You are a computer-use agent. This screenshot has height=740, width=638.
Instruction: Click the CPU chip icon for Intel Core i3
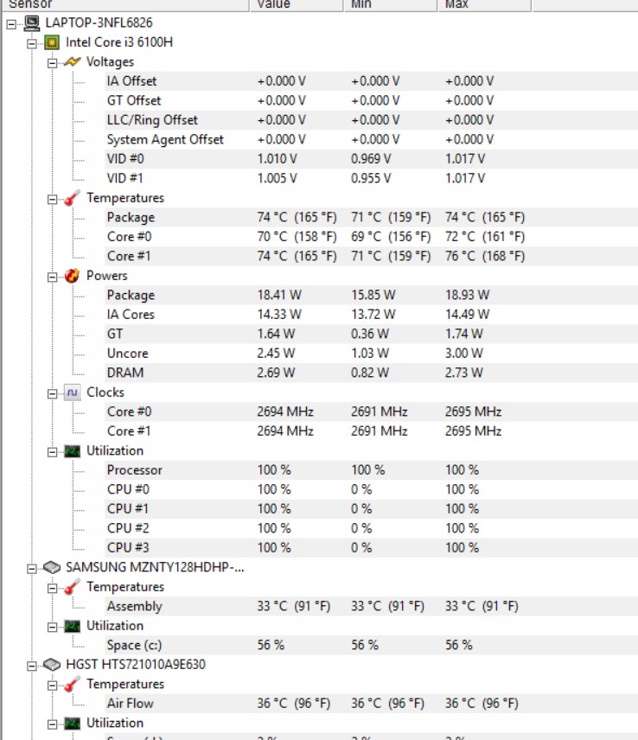coord(52,42)
